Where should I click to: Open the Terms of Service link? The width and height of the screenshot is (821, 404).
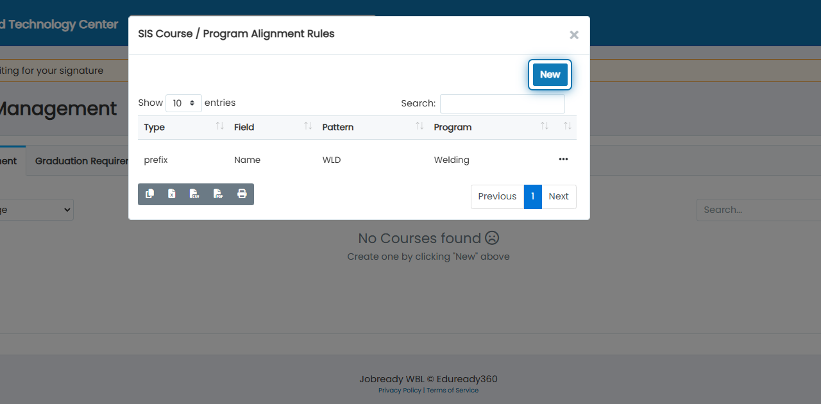point(452,390)
